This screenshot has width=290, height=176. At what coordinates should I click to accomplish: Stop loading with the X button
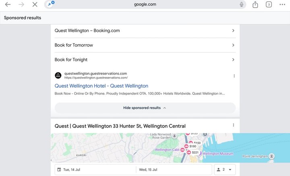[35, 4]
